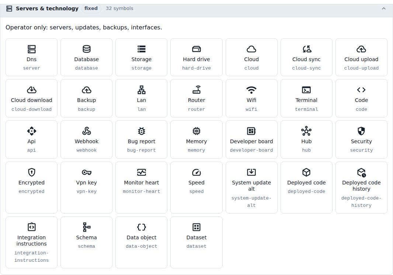Click the fixed badge in header
The height and width of the screenshot is (275, 393).
(x=91, y=8)
